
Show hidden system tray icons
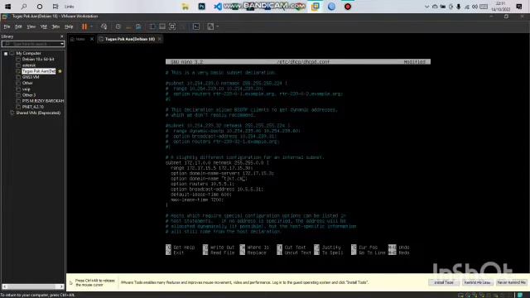427,7
